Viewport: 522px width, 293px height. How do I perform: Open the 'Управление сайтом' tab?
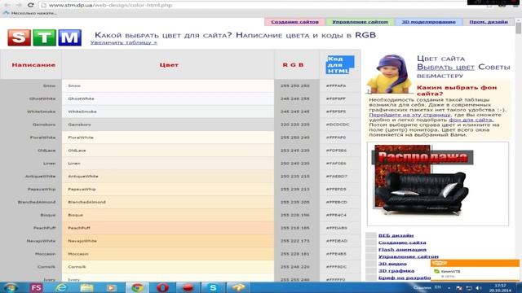click(360, 22)
